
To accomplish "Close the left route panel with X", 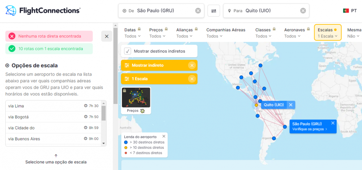I will point(107,36).
